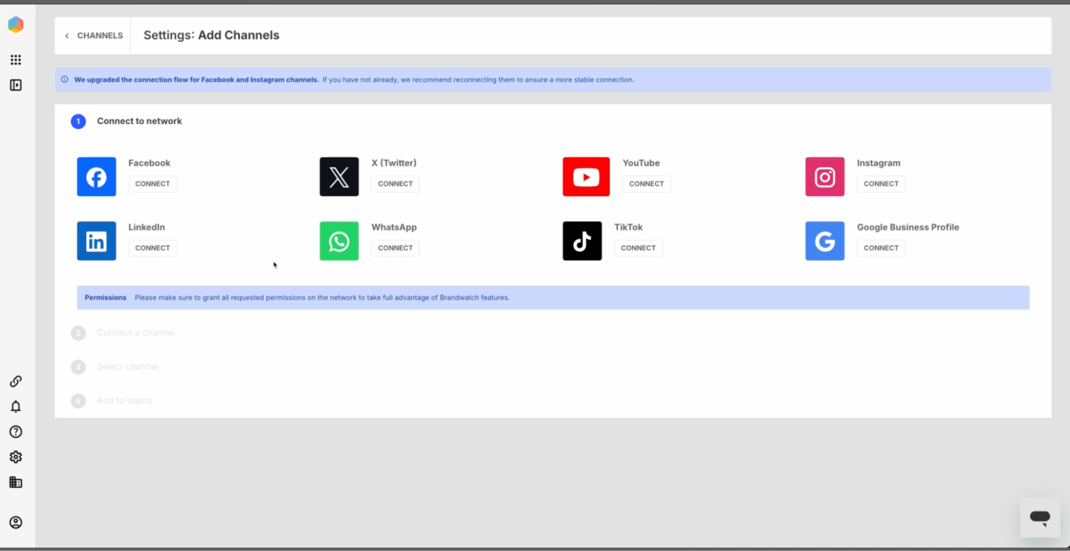Click the Instagram logo tile
Screen dimensions: 1070x551
click(x=825, y=177)
